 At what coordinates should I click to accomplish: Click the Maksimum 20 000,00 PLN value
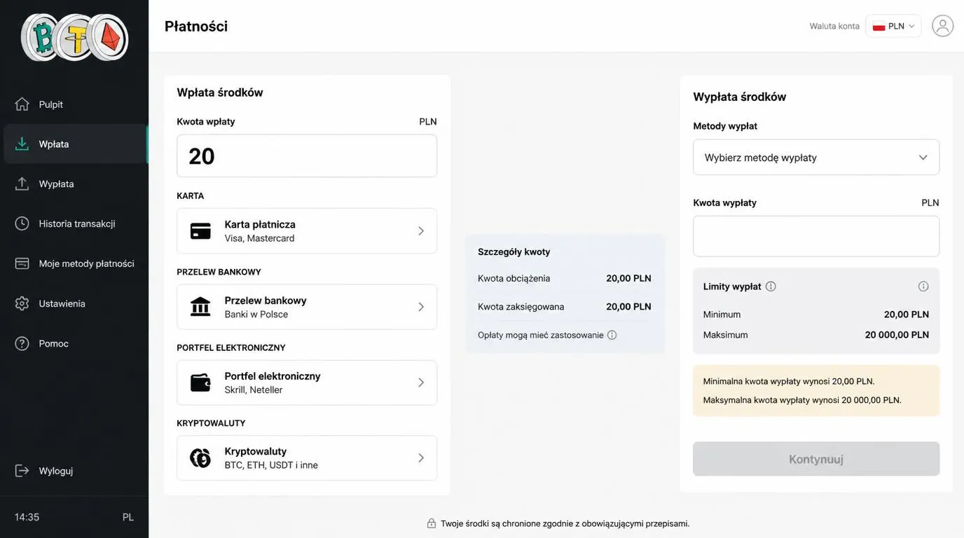click(897, 335)
